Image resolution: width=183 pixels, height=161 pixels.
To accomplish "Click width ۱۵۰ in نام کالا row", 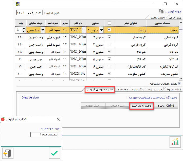I will pyautogui.click(x=21, y=52).
